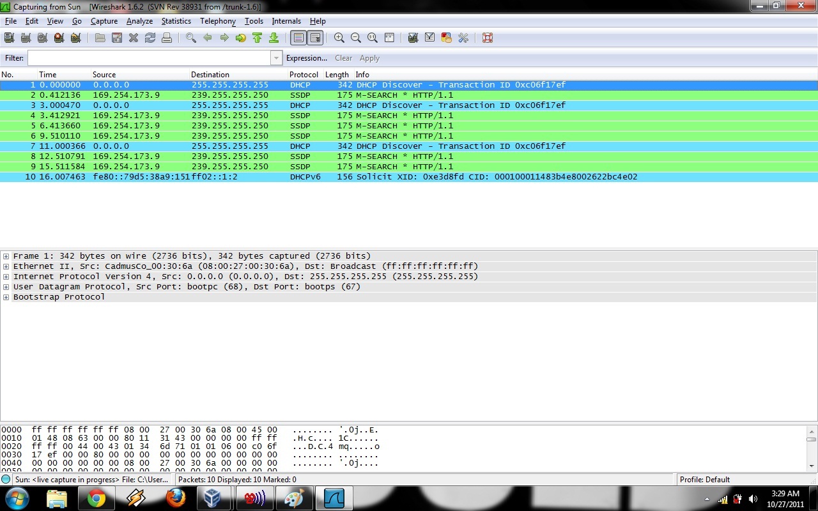The width and height of the screenshot is (818, 511).
Task: Sort packets by the Destination column
Action: [x=238, y=75]
